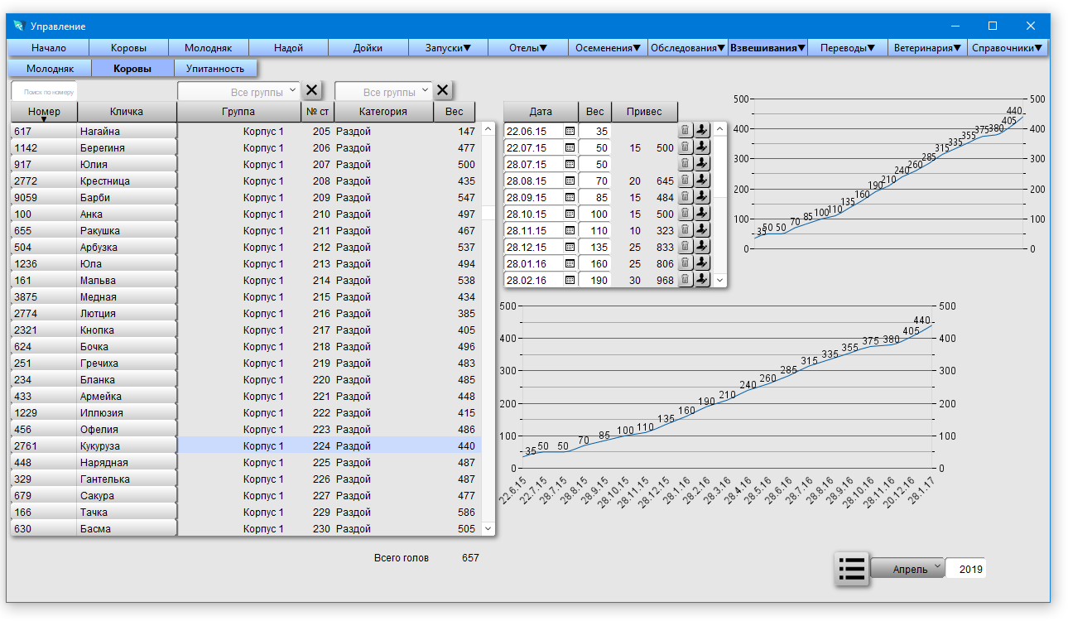Select cow row Офелия
This screenshot has height=621, width=1068.
[245, 429]
